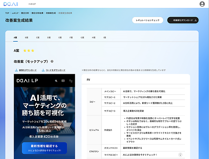This screenshot has height=159, width=209.
Task: Click the mockup hero headline AI活用で
Action: [45, 98]
